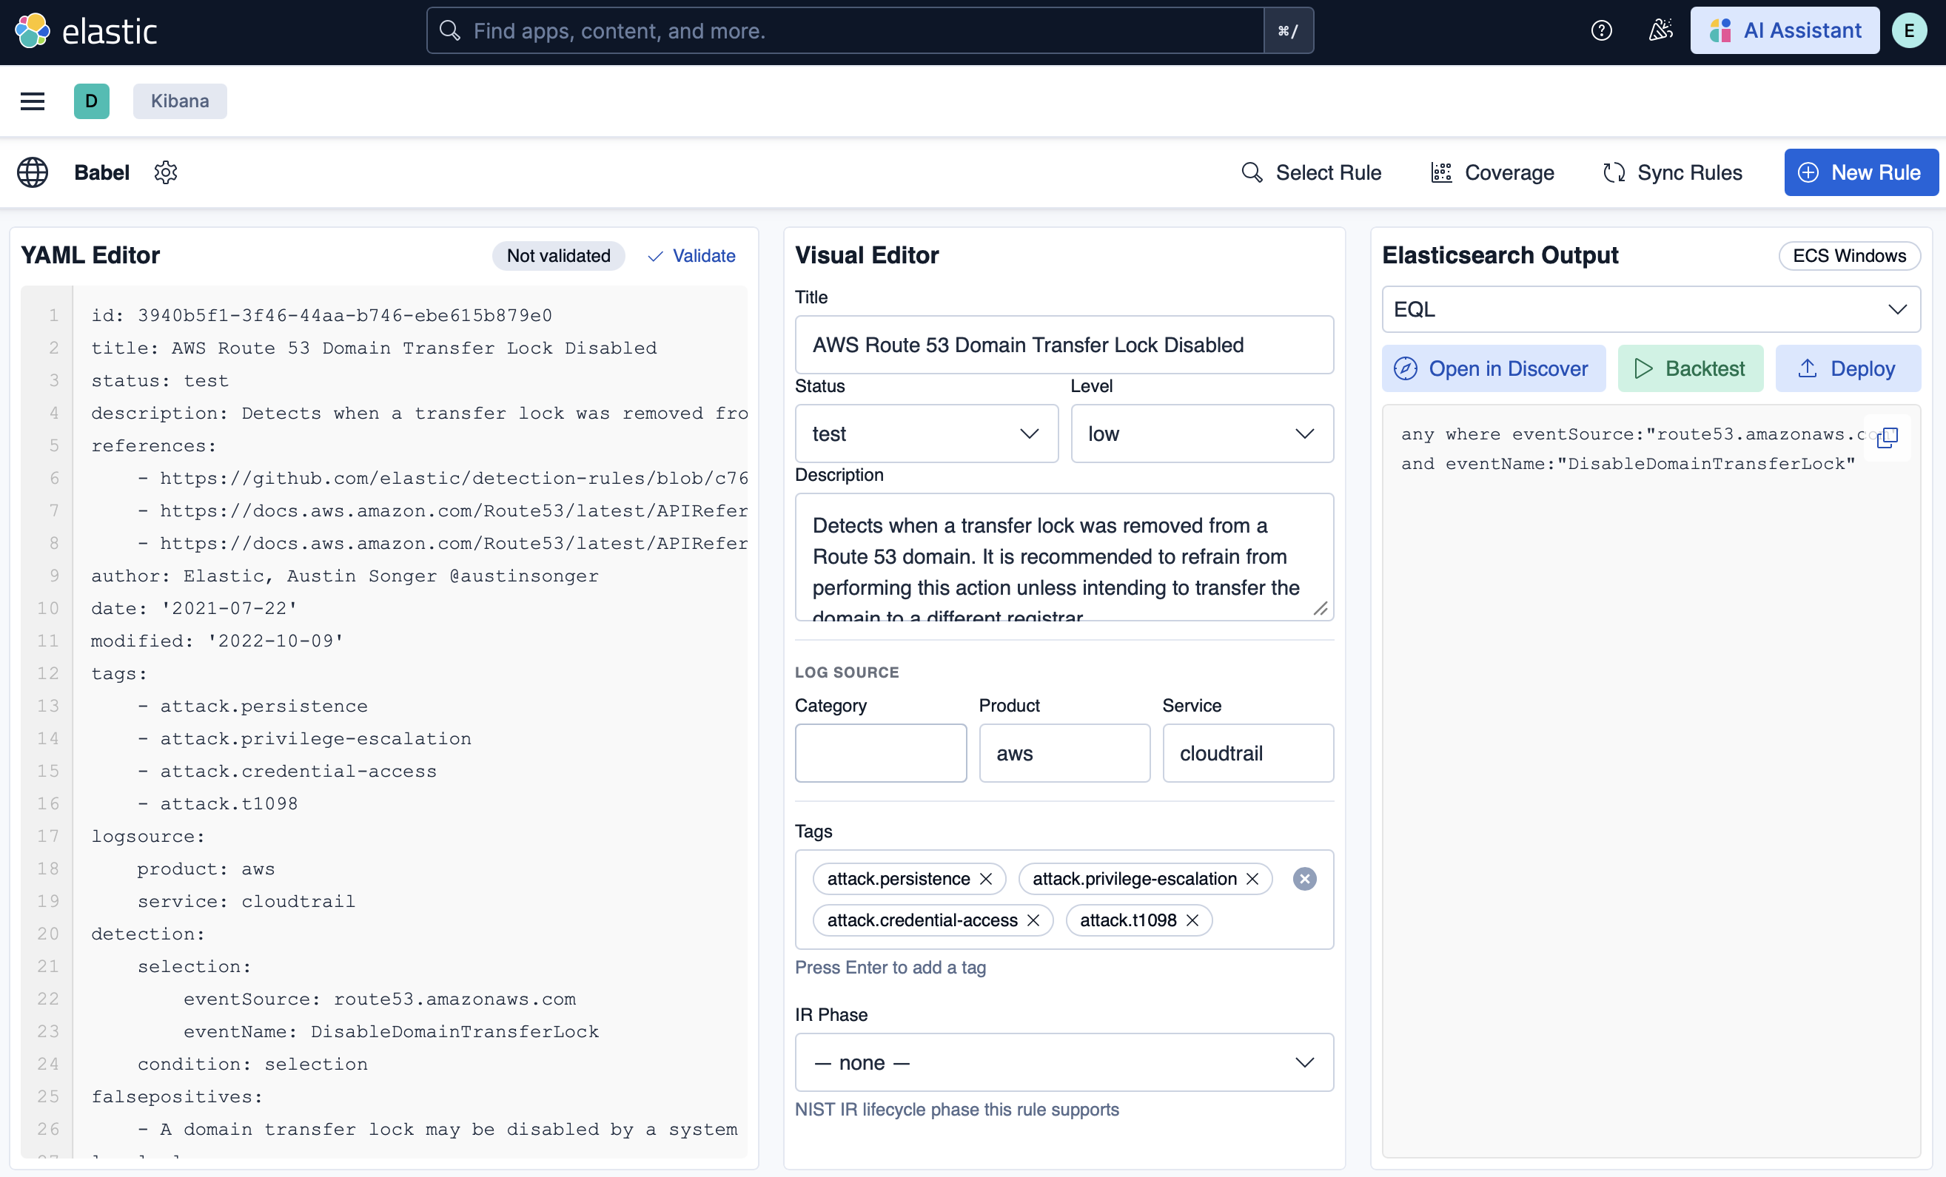Remove the attack.credential-access tag
This screenshot has width=1946, height=1177.
[1033, 920]
